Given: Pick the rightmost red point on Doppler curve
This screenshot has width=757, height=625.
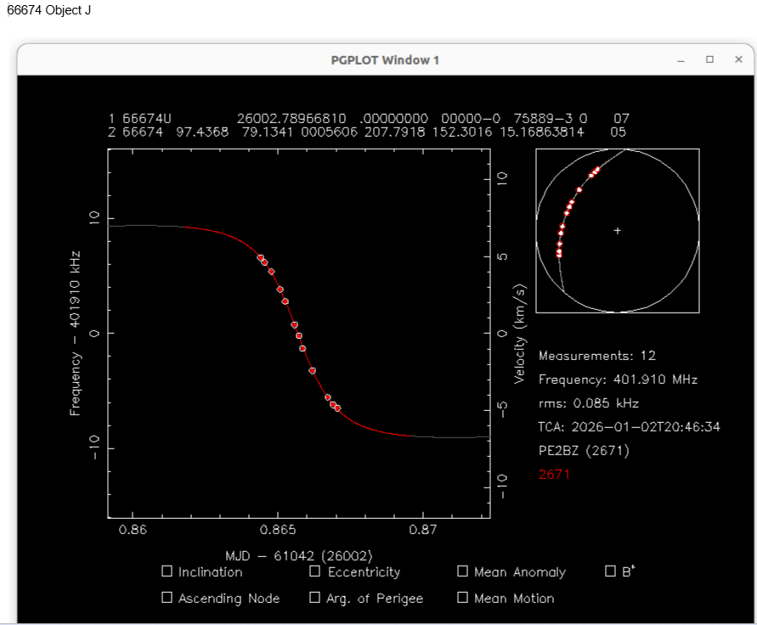Looking at the screenshot, I should 337,408.
